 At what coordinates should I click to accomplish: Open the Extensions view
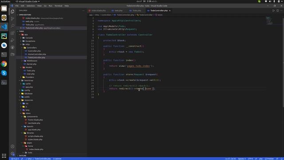click(12, 33)
